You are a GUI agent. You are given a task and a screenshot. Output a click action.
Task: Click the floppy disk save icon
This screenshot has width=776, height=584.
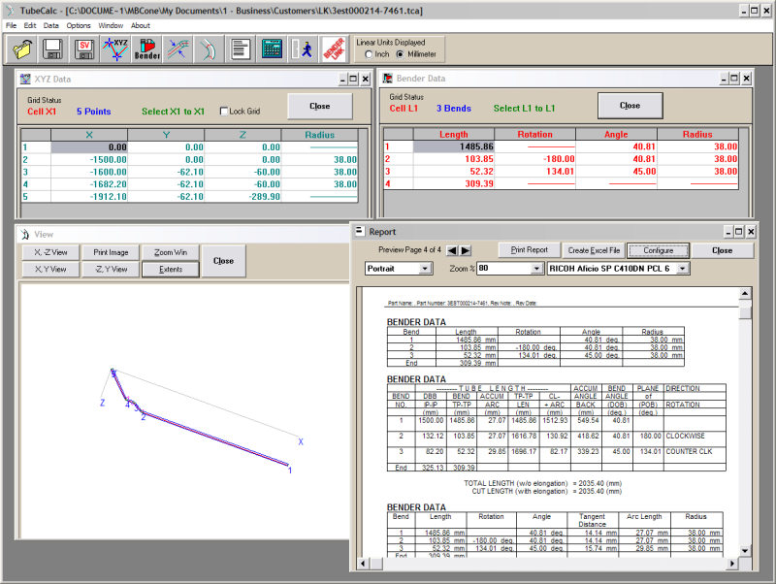pyautogui.click(x=53, y=48)
